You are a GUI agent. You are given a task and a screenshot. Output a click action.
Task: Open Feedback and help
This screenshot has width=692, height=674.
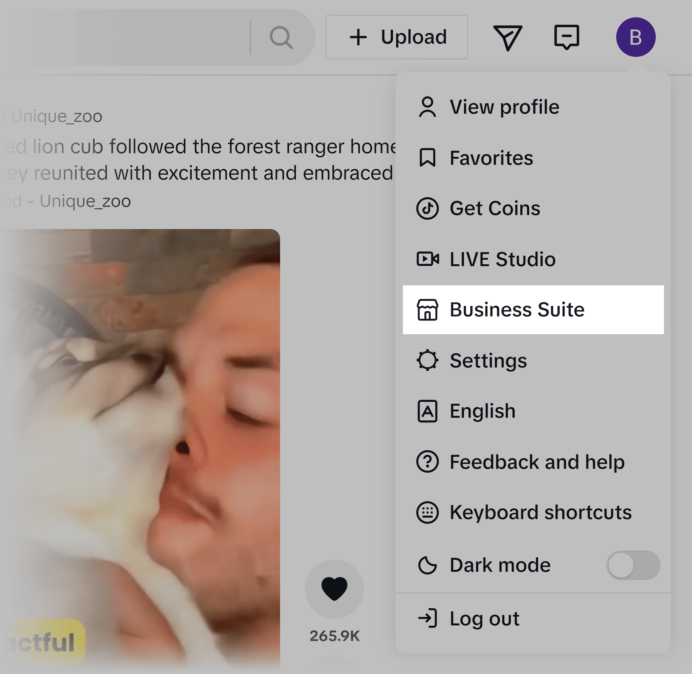tap(537, 462)
